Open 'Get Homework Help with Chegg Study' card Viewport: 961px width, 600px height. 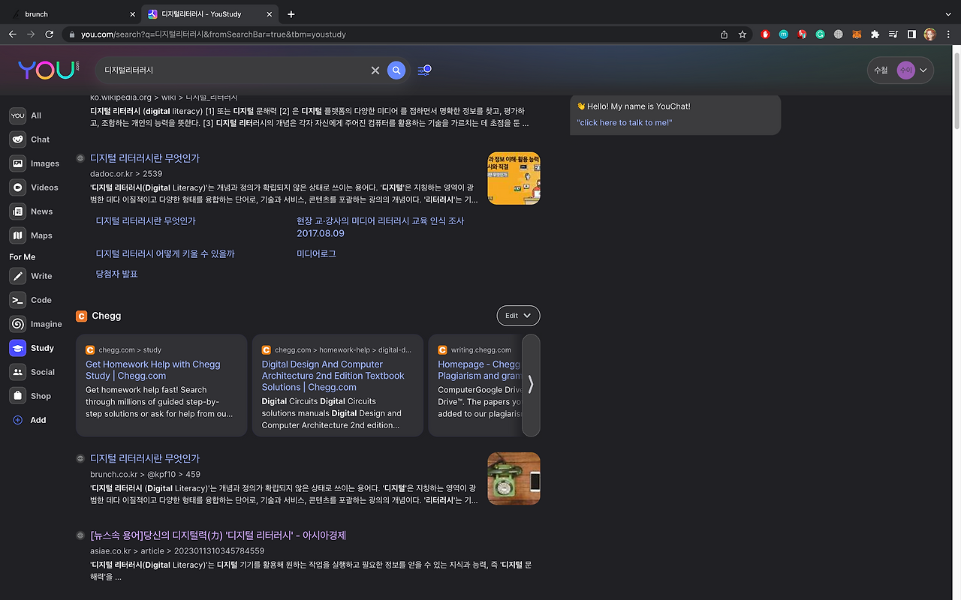(153, 370)
